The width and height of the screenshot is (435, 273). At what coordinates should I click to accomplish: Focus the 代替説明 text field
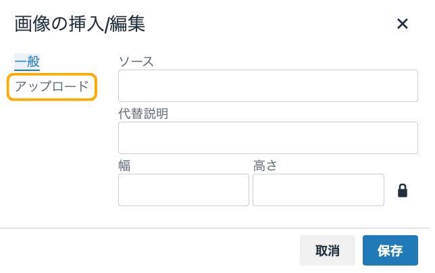(268, 138)
